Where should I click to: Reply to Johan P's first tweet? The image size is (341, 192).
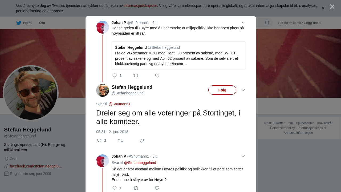tap(115, 75)
